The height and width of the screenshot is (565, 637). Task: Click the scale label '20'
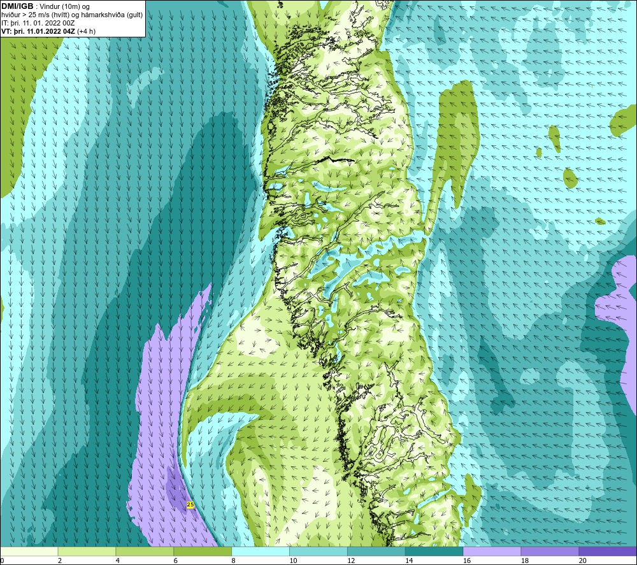pyautogui.click(x=583, y=561)
